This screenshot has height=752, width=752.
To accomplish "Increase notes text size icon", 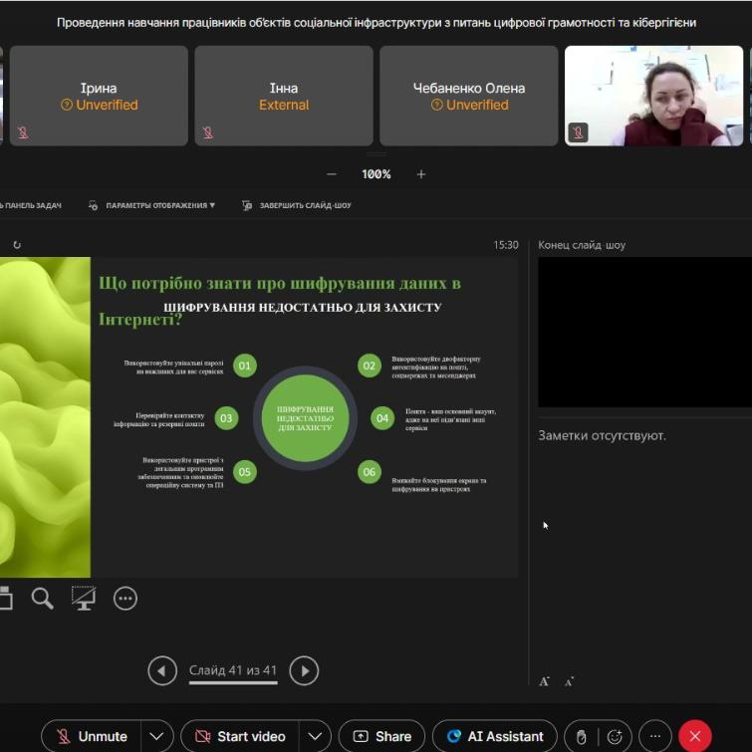I will click(x=545, y=681).
